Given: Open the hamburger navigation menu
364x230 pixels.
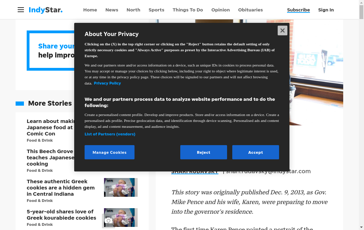Looking at the screenshot, I should [21, 10].
